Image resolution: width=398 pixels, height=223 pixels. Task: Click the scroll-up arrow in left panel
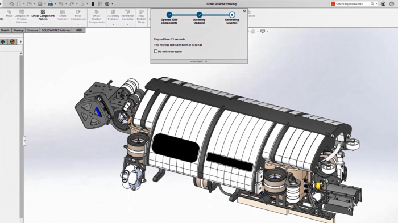pos(22,53)
